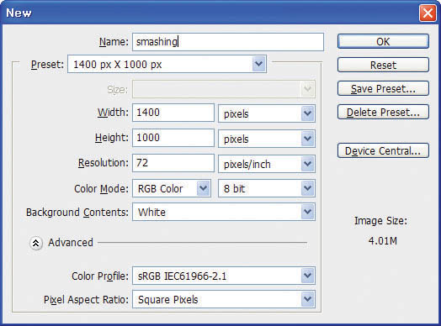Click the Width value field
The width and height of the screenshot is (441, 326).
click(x=173, y=113)
